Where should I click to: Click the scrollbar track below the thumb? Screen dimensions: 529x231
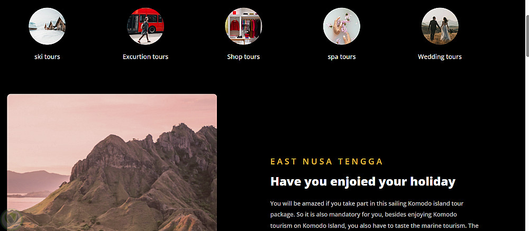[527, 142]
